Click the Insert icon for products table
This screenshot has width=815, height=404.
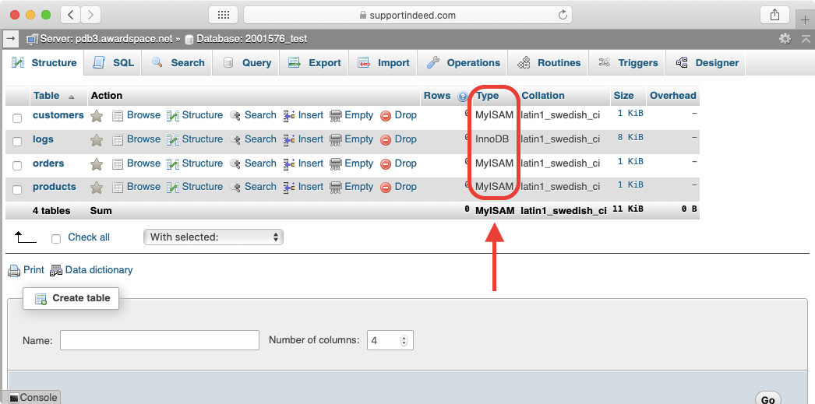(288, 188)
